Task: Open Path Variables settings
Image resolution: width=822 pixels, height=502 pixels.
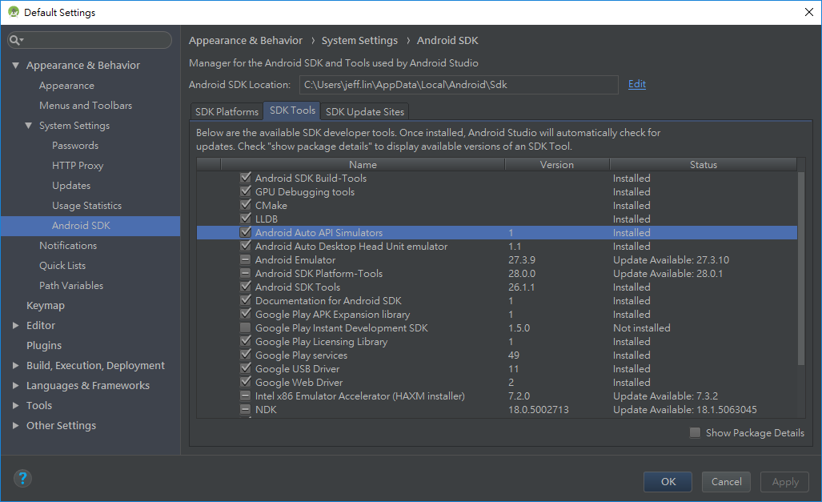Action: coord(71,285)
